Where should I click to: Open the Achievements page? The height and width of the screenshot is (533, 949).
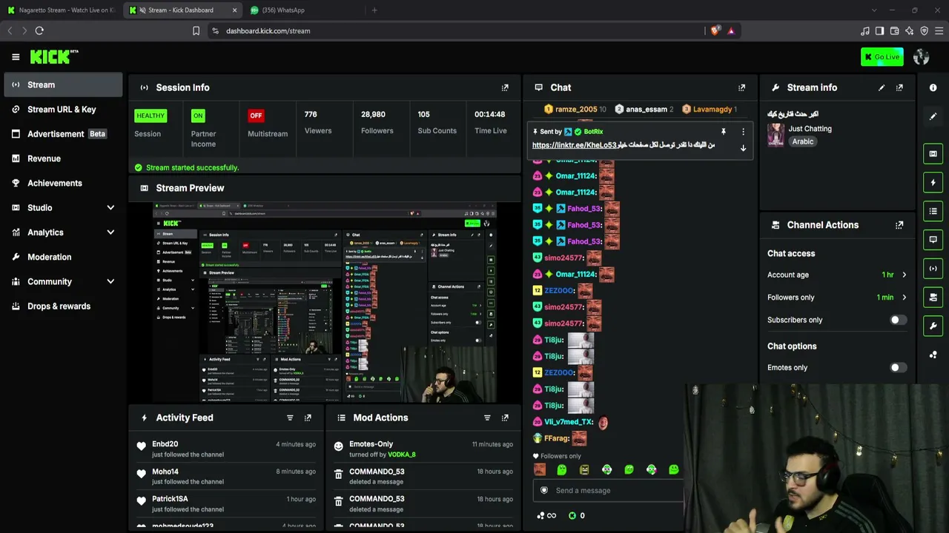63,183
